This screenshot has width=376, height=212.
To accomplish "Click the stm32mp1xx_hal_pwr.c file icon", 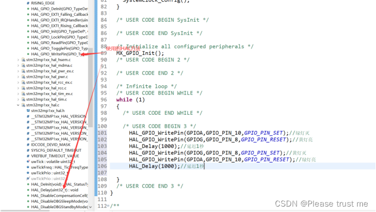I will [x=23, y=77].
